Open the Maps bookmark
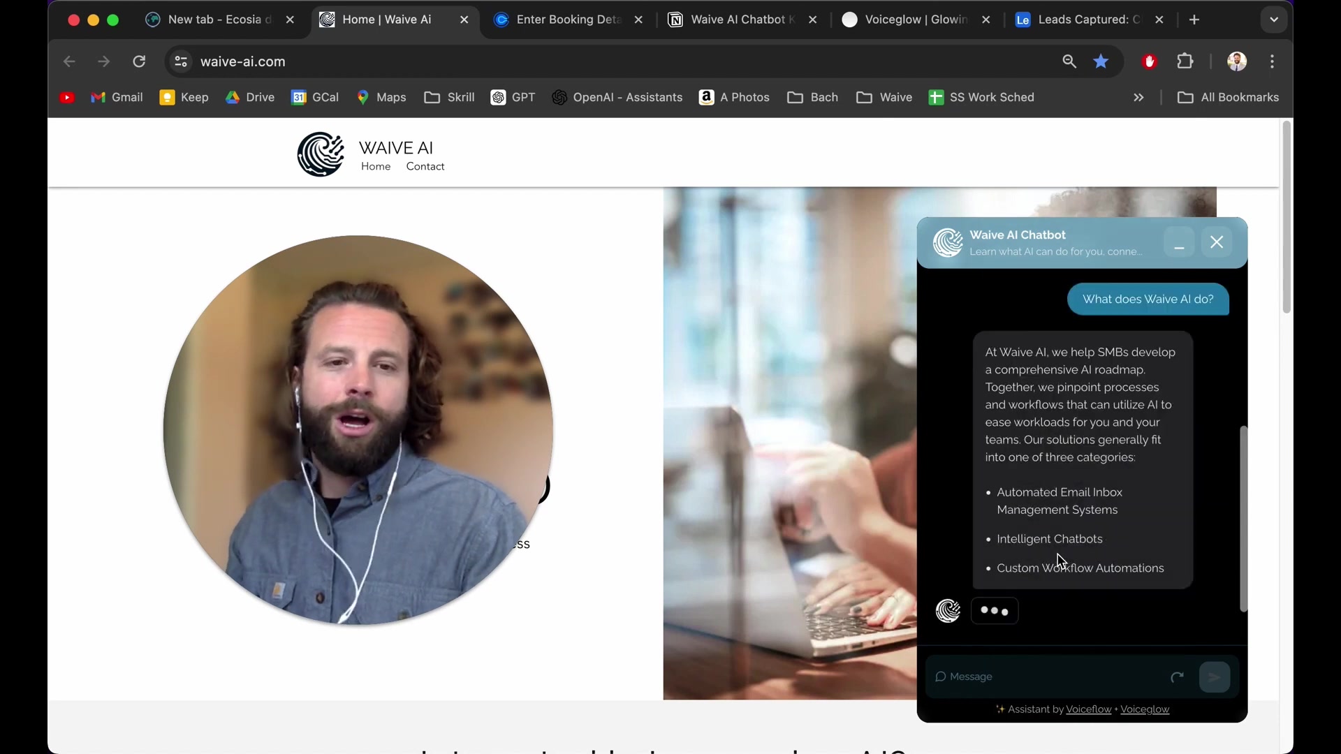Viewport: 1341px width, 754px height. click(x=381, y=98)
